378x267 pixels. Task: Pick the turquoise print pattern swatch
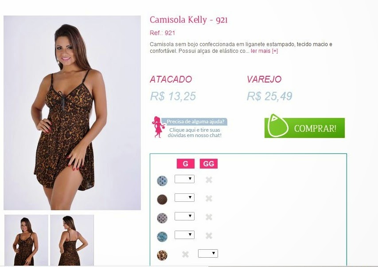tap(162, 236)
